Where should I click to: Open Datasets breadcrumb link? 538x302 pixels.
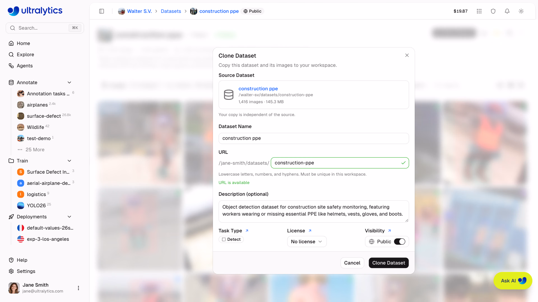pos(171,11)
